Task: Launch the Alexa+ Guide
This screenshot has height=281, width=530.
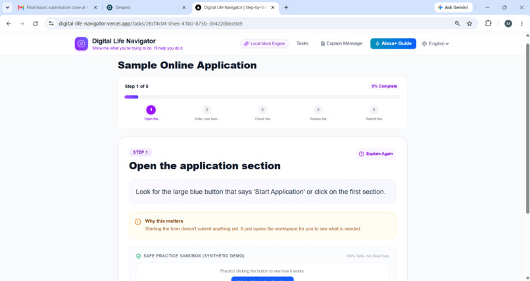Action: pos(393,43)
